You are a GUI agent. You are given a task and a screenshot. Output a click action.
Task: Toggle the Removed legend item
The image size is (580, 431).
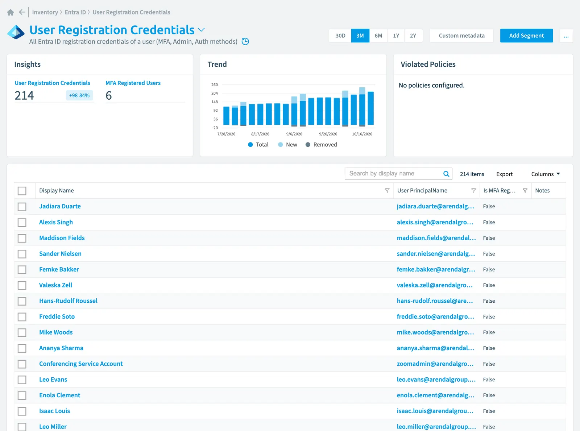coord(321,145)
